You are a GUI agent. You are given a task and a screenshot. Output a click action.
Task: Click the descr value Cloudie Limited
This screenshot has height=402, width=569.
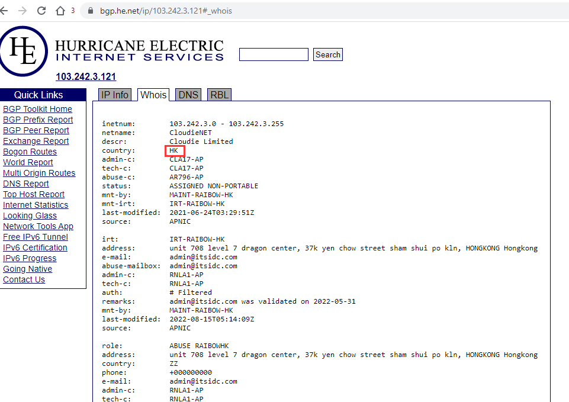click(x=201, y=141)
